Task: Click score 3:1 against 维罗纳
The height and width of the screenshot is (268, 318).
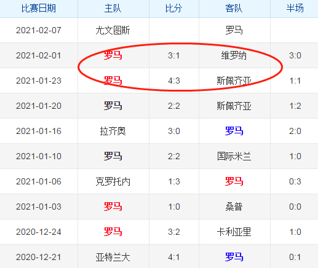Action: click(174, 55)
